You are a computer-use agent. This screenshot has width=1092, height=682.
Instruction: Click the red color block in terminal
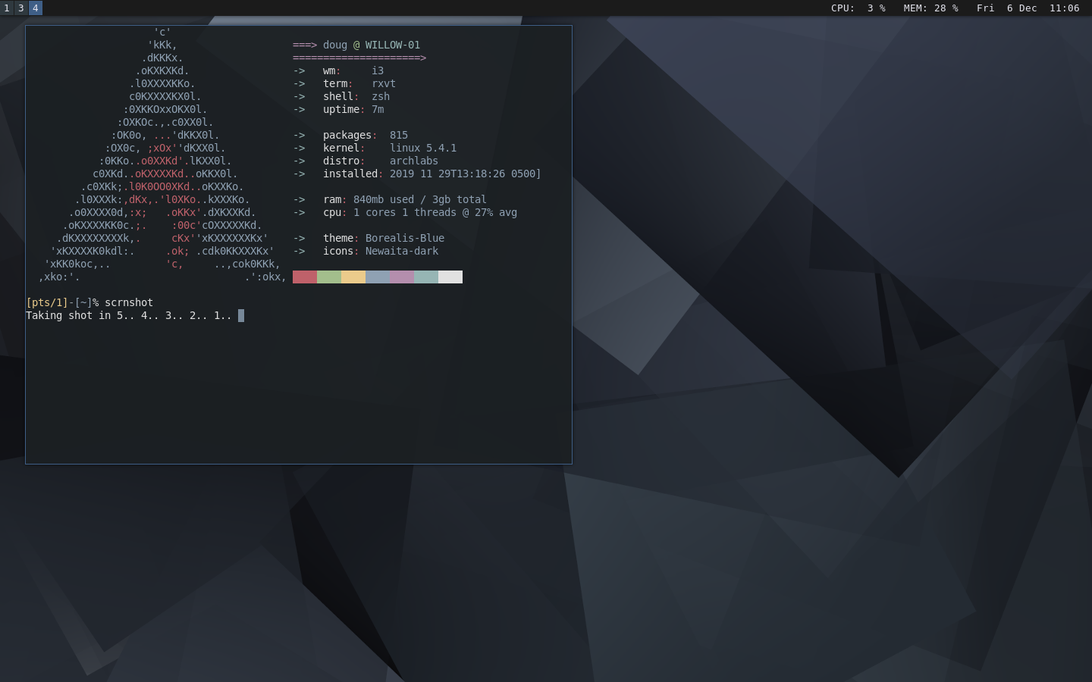click(305, 277)
